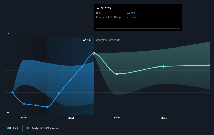Click the Analysts' EPS Range legend swatch

27,128
